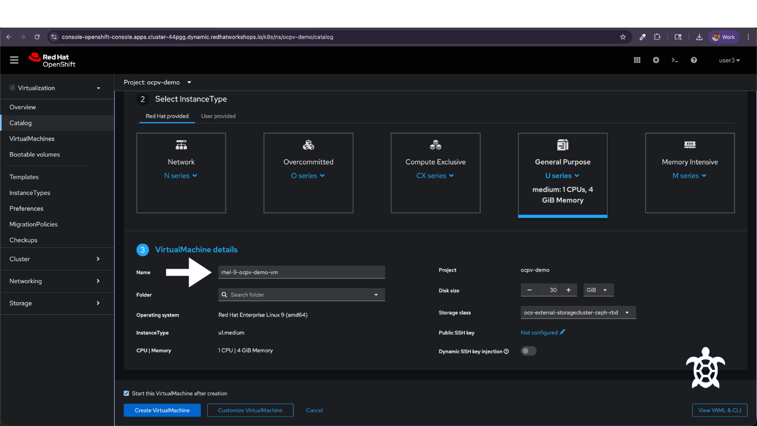
Task: Open the help question mark icon
Action: [x=694, y=60]
